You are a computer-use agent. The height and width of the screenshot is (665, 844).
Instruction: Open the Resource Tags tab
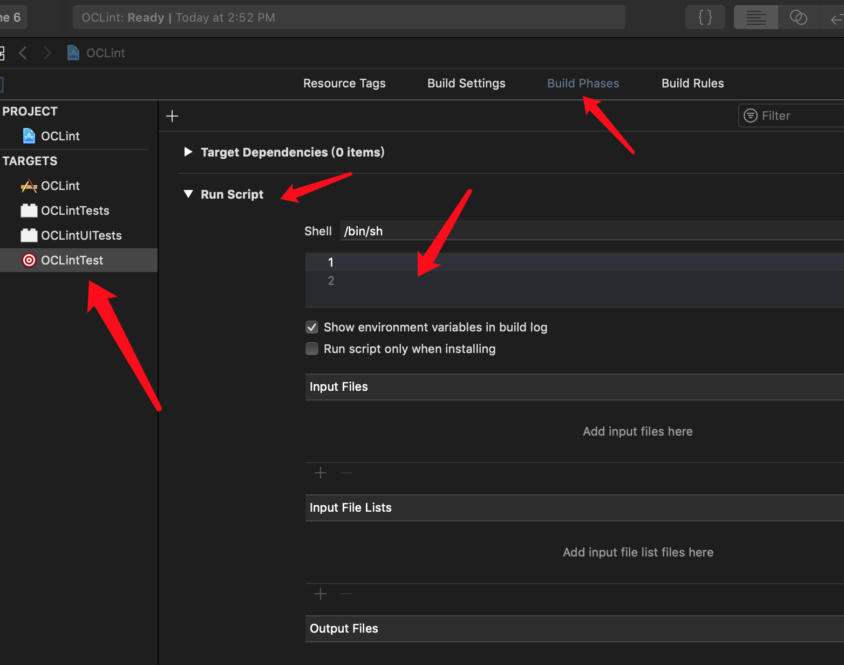point(344,83)
